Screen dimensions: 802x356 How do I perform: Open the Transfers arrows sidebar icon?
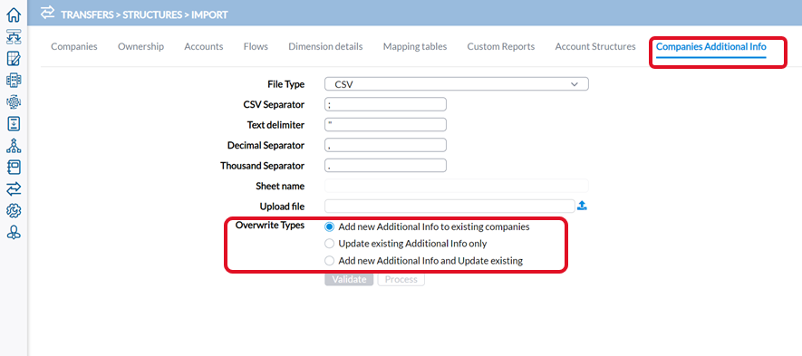14,189
